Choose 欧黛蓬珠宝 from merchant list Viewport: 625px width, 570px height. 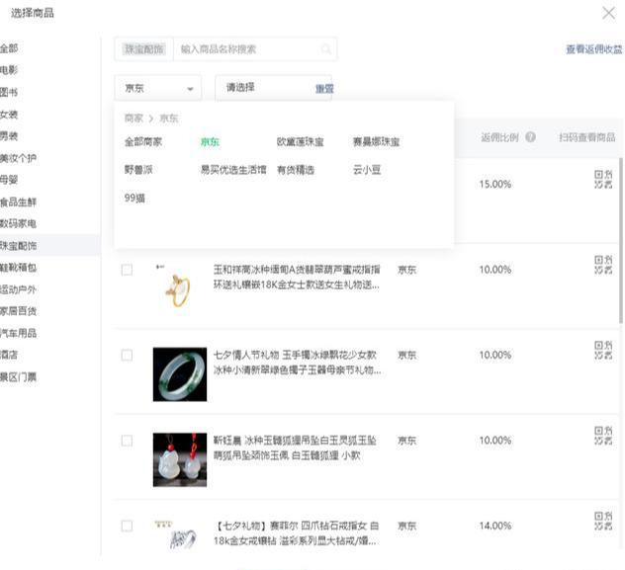[x=300, y=142]
